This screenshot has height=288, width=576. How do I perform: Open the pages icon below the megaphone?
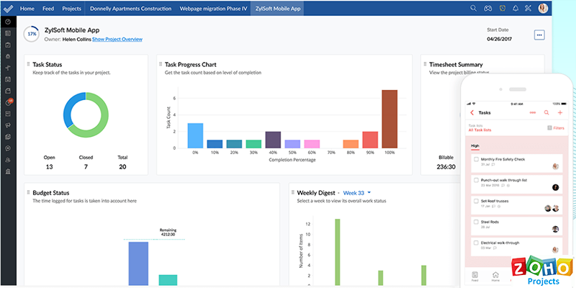8,137
